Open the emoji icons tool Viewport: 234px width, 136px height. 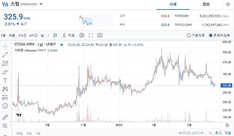point(5,106)
